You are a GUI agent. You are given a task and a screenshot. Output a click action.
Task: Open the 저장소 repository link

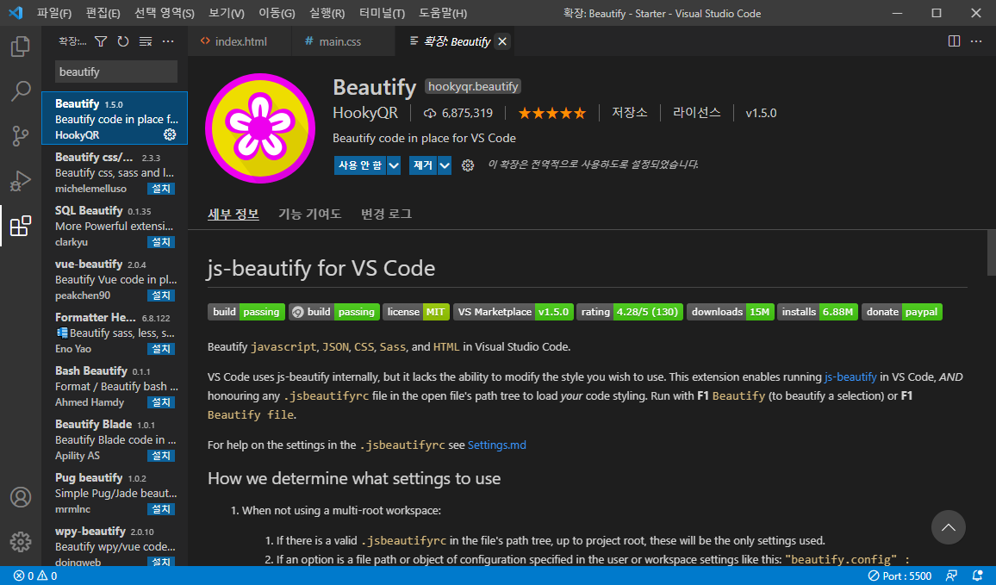(x=630, y=113)
